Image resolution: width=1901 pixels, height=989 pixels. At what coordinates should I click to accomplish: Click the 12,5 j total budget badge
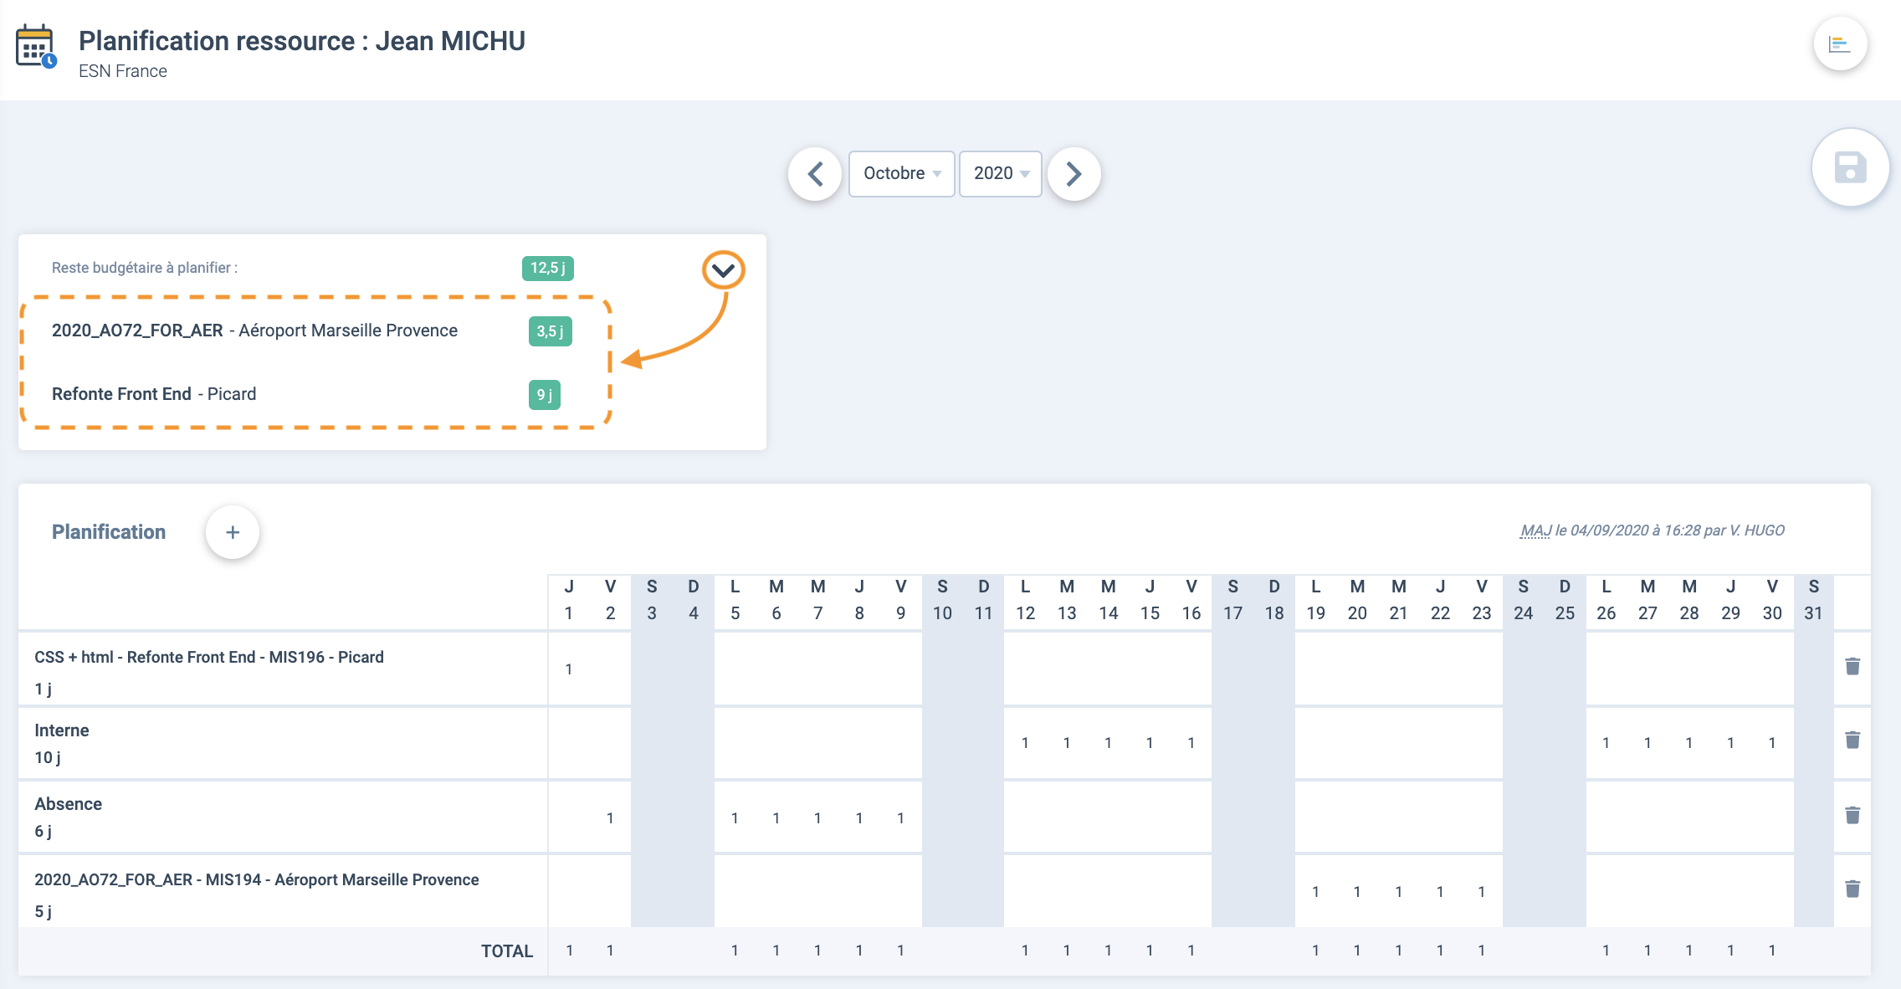click(548, 268)
